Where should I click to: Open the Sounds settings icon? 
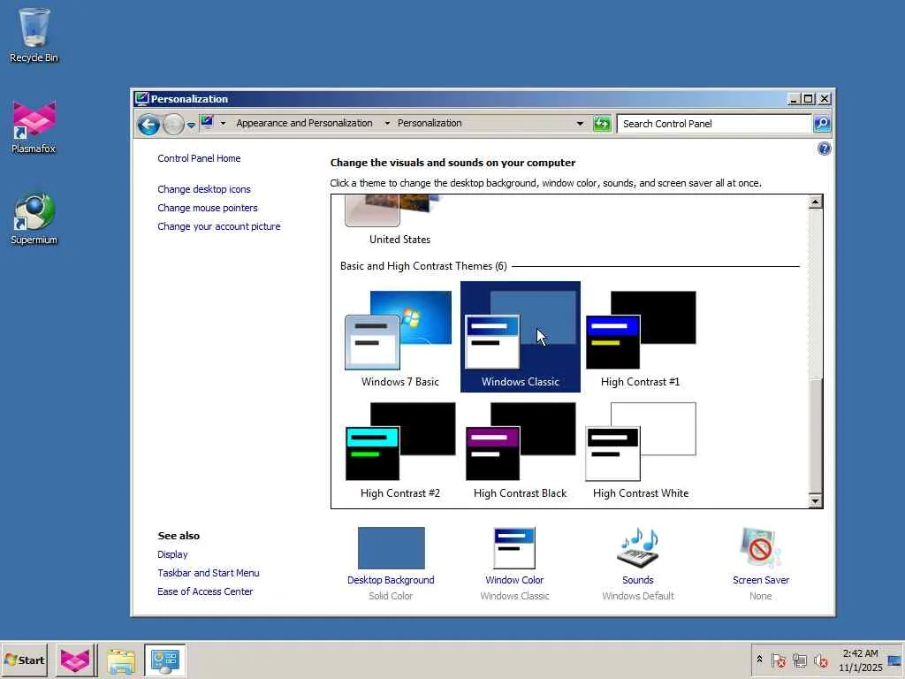[x=638, y=548]
